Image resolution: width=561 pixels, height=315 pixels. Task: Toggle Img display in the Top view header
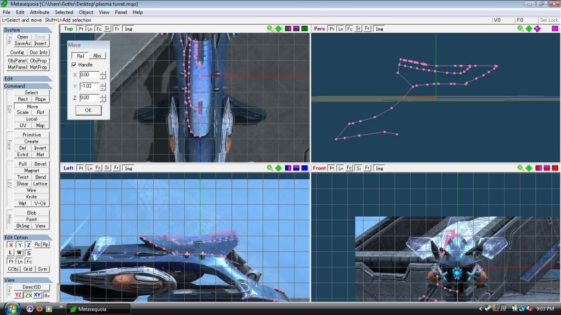tap(128, 28)
